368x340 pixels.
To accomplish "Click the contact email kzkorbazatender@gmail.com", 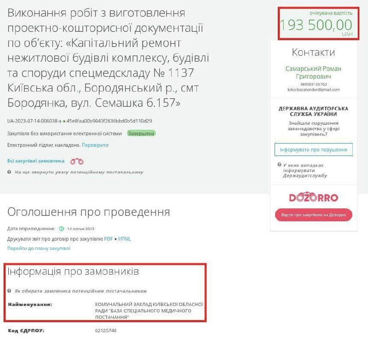I will (313, 90).
